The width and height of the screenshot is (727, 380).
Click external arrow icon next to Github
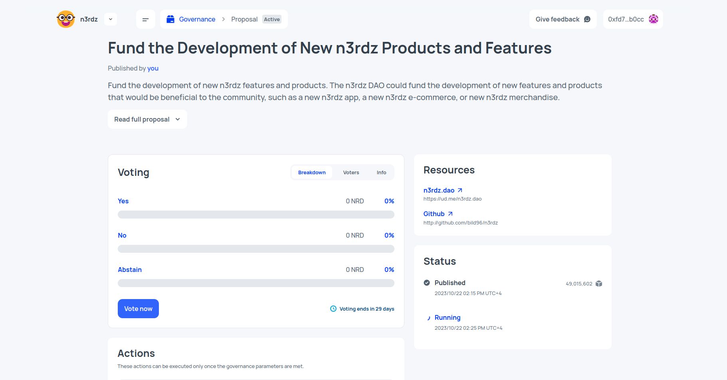(450, 214)
